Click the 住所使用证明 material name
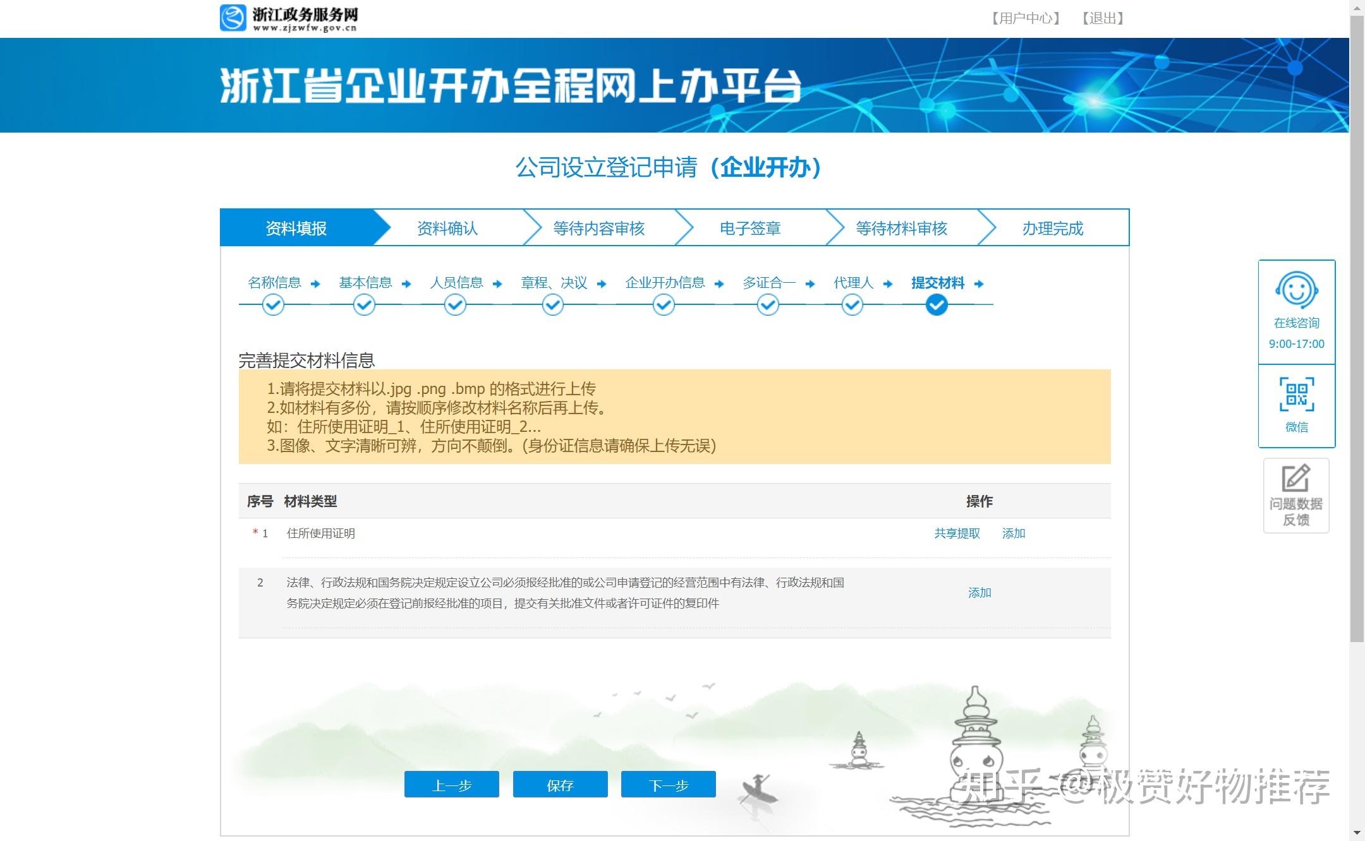The width and height of the screenshot is (1365, 841). [x=321, y=534]
